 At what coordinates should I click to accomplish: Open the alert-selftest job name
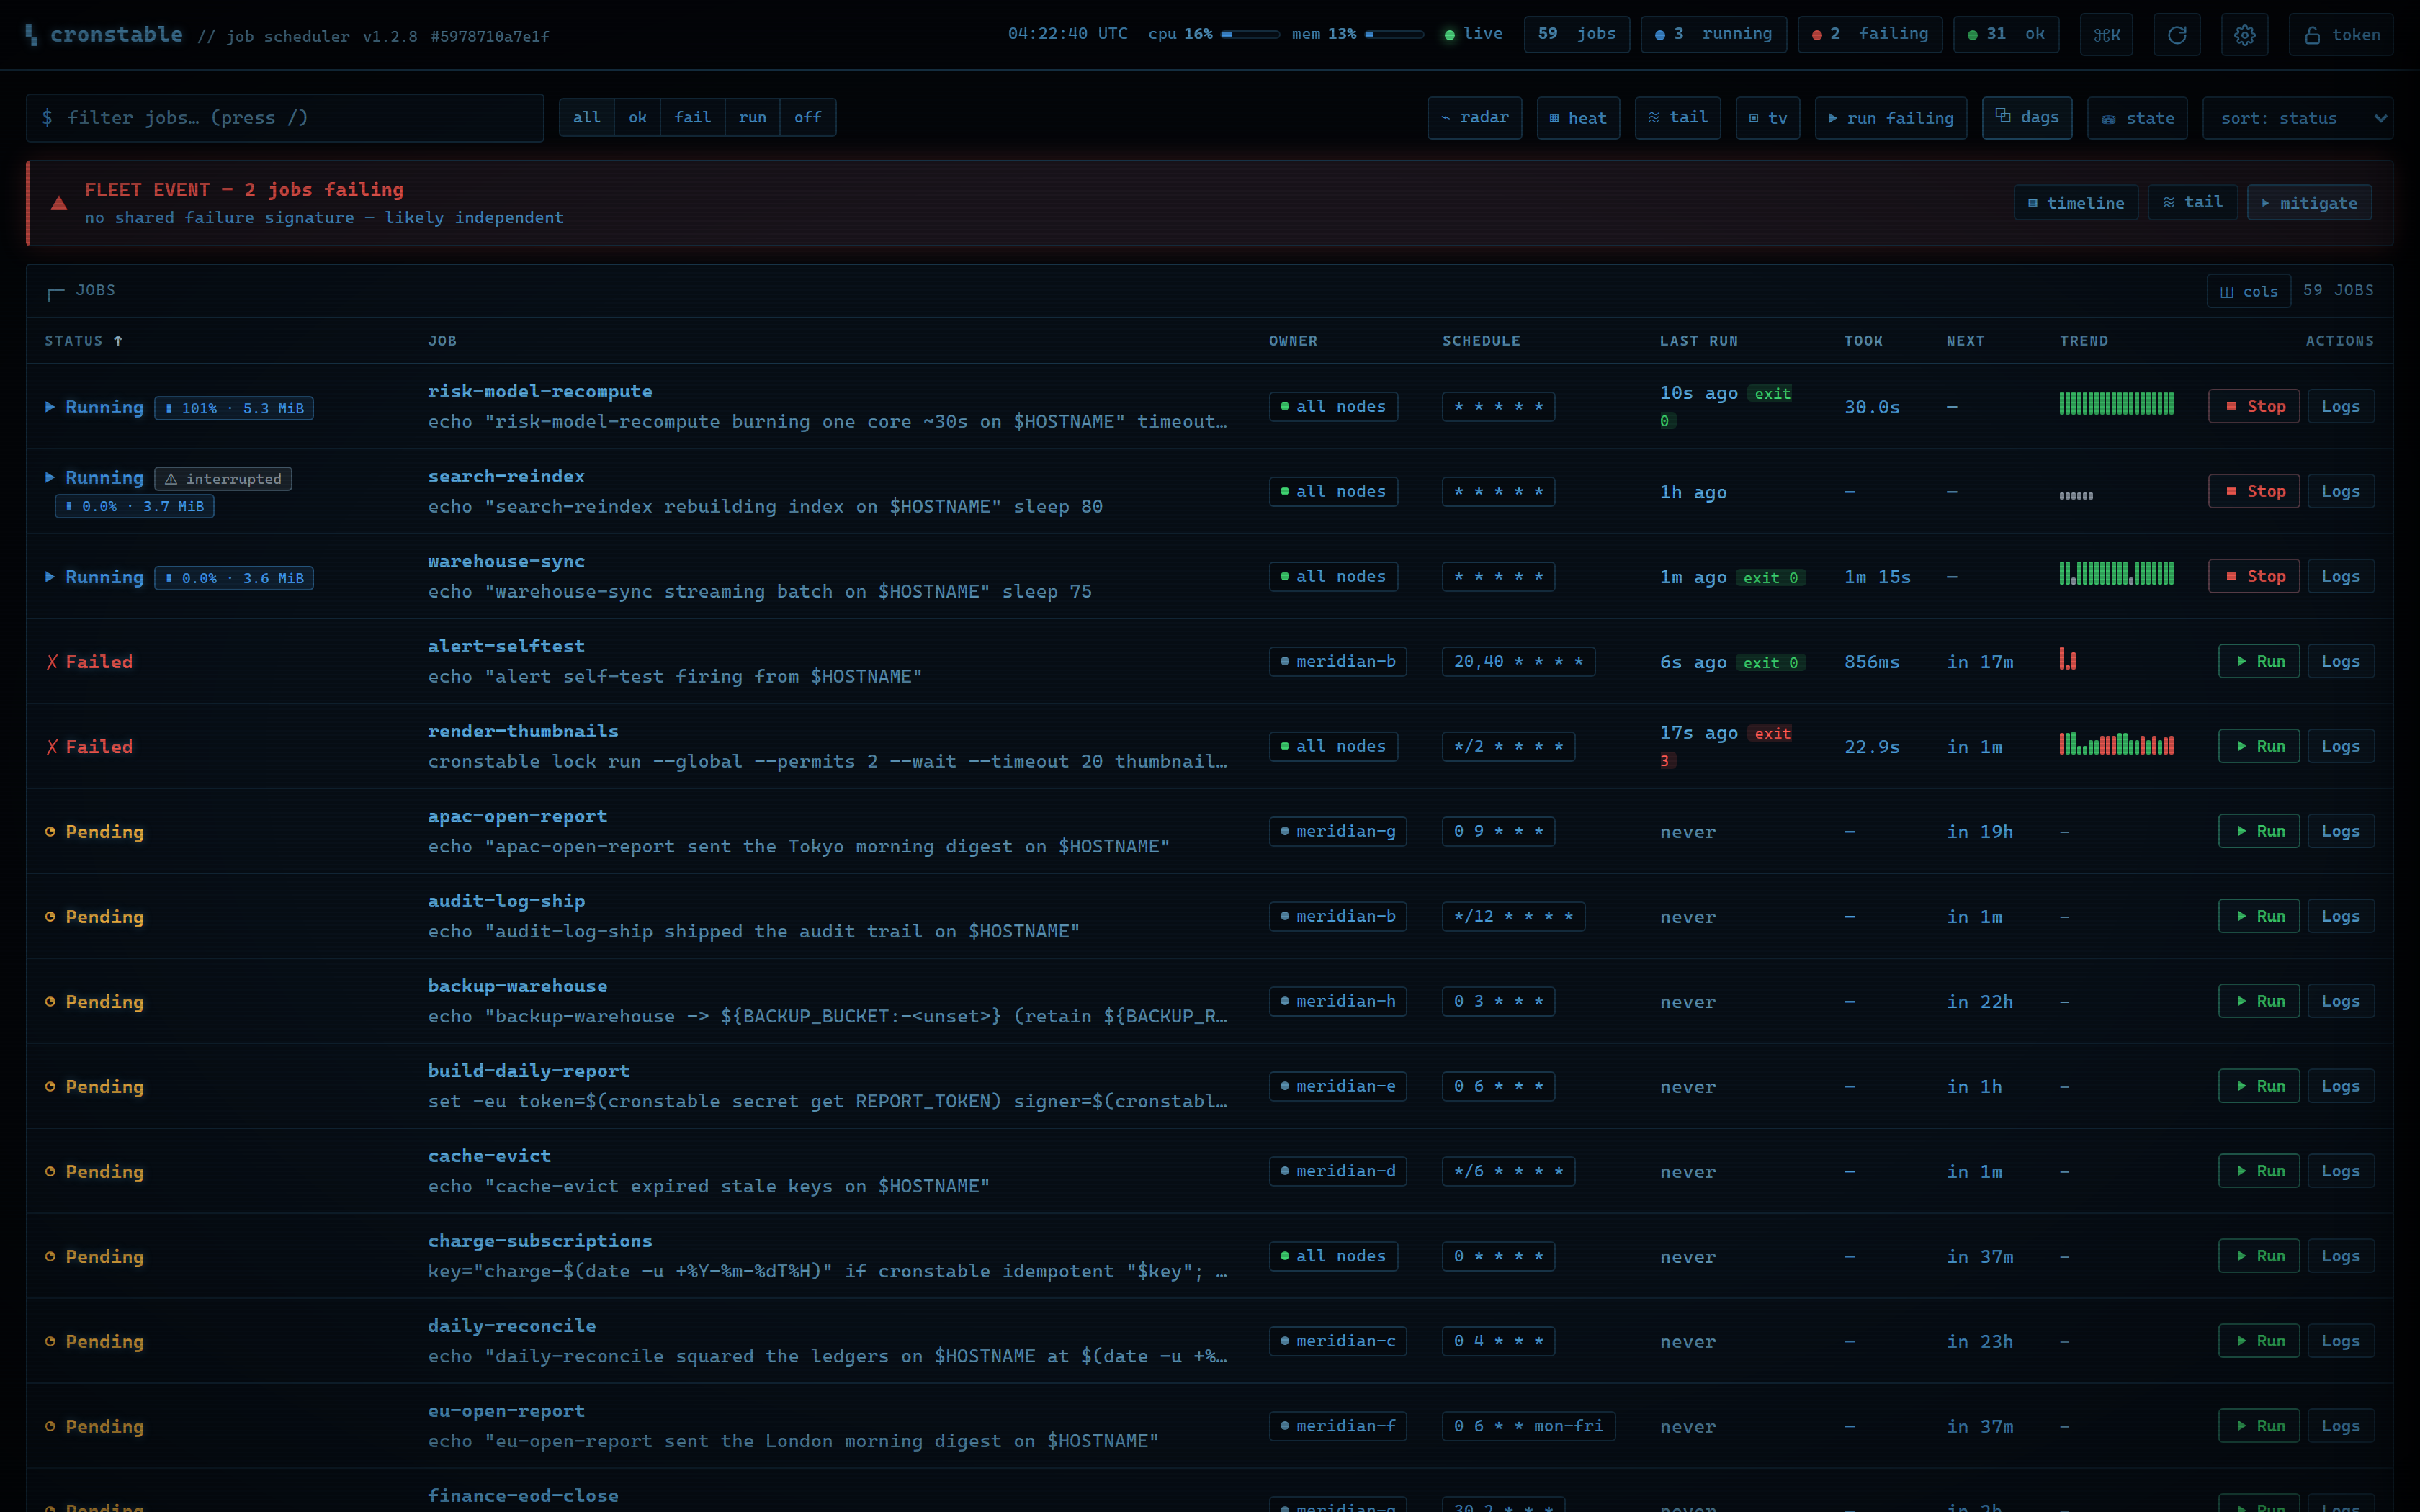[506, 646]
